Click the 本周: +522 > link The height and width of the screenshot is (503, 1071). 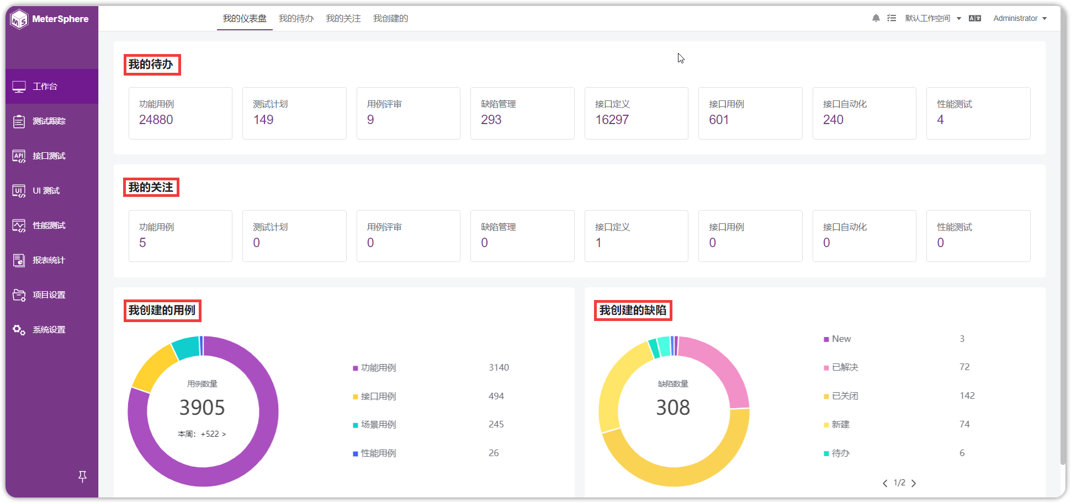[x=202, y=434]
